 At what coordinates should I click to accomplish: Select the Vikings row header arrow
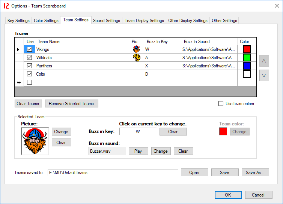(19, 49)
